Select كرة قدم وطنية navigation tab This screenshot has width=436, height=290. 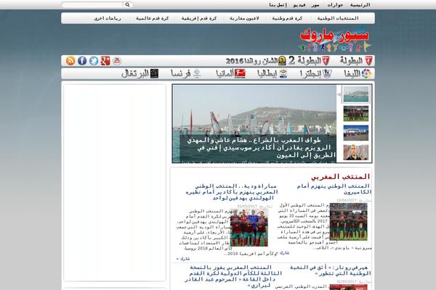[x=287, y=18]
